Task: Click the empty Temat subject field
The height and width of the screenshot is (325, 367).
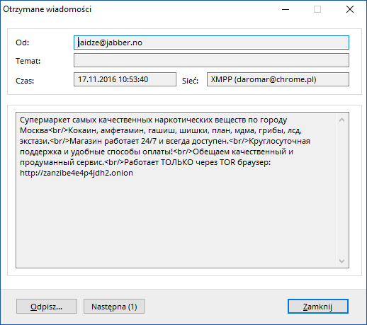Action: click(x=211, y=60)
